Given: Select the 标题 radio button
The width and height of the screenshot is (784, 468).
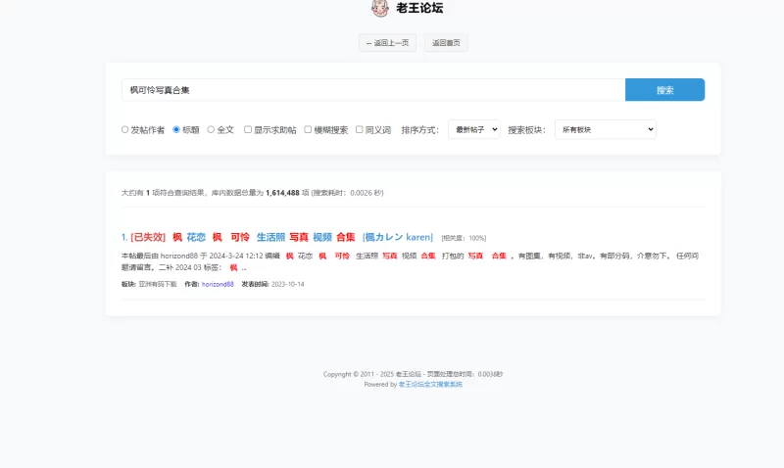Looking at the screenshot, I should tap(176, 129).
